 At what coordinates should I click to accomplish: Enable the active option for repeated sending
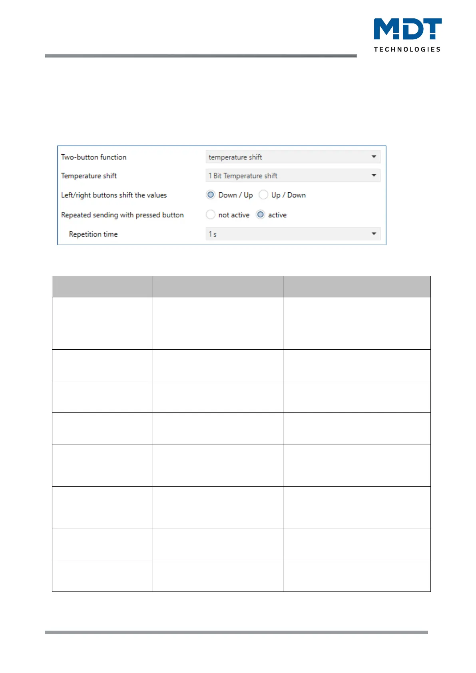(261, 215)
